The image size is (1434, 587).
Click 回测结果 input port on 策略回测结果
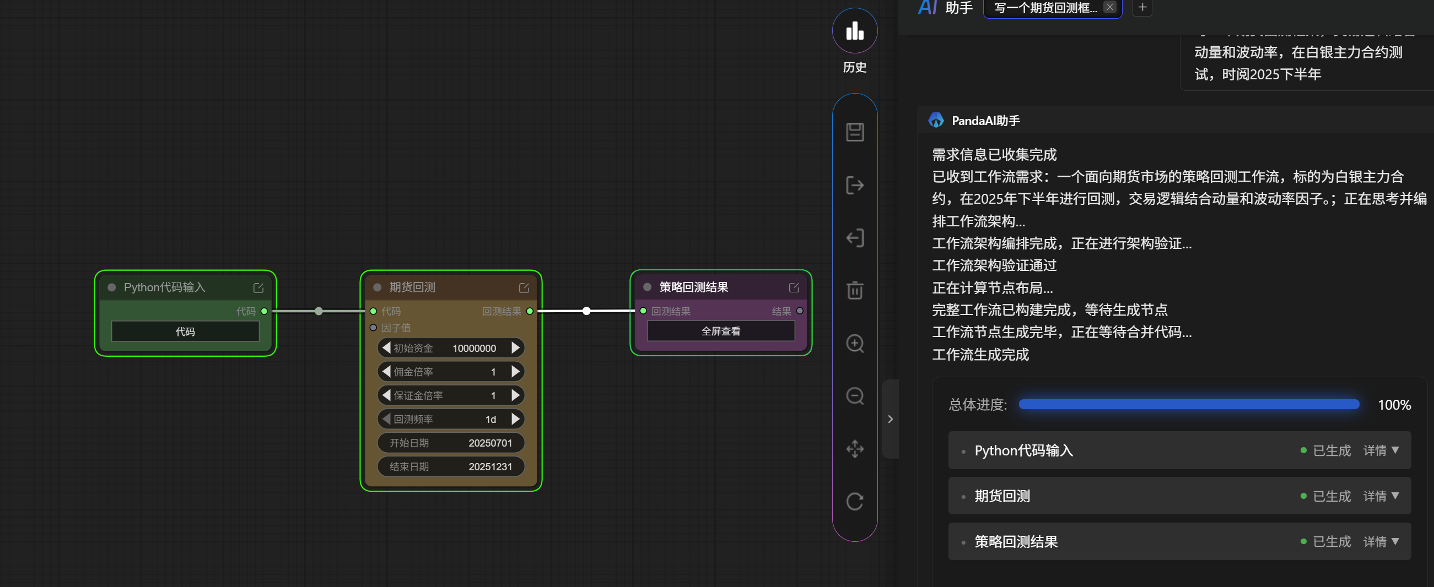point(643,311)
